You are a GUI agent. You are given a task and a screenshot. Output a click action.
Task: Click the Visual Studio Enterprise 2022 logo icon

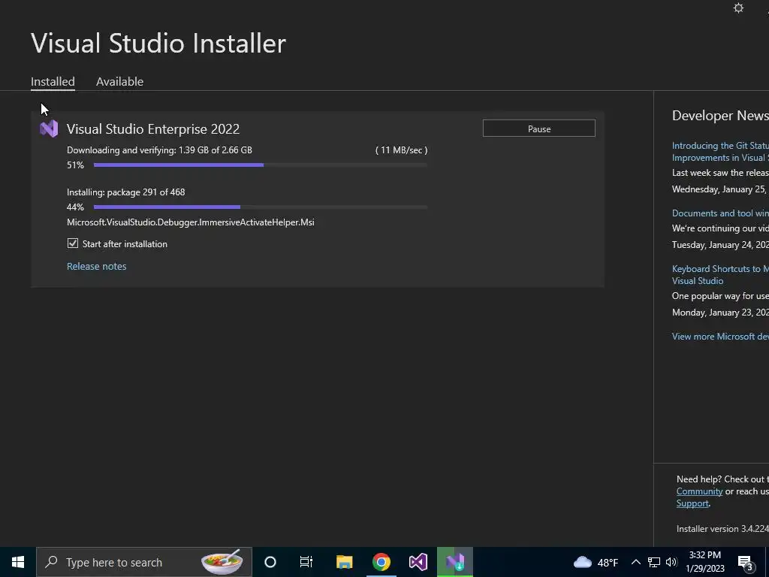[x=49, y=128]
